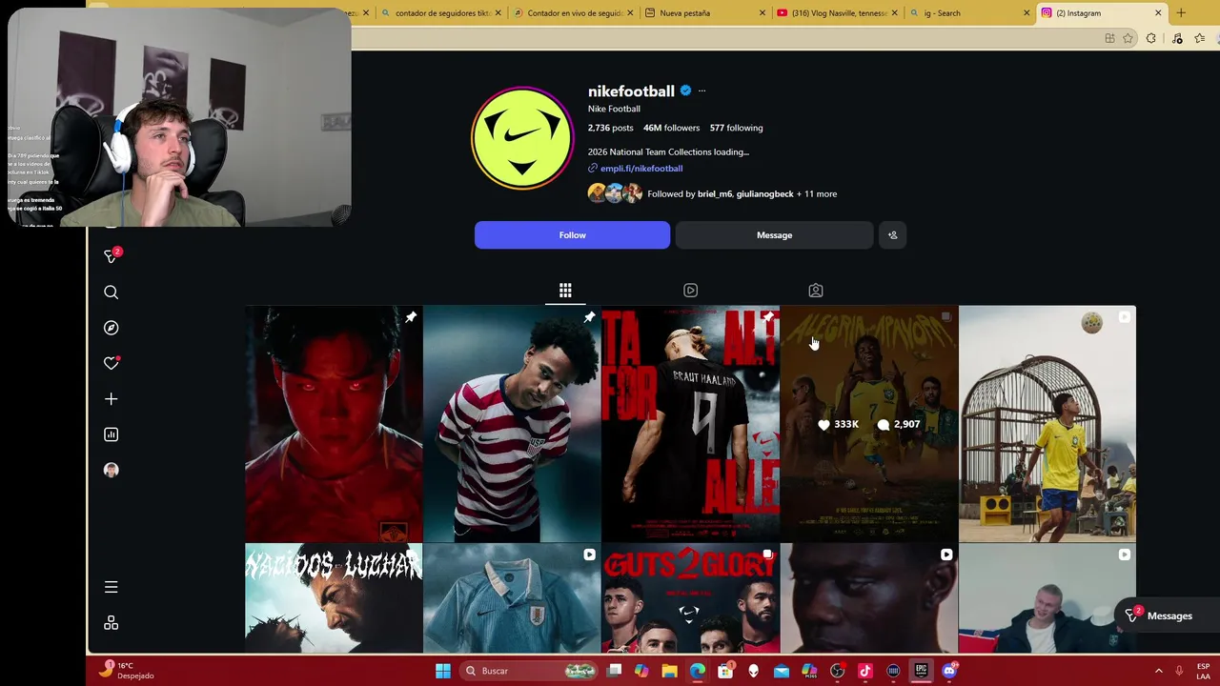Open the weather widget showing 16°C Despejado
This screenshot has width=1220, height=686.
(x=129, y=671)
